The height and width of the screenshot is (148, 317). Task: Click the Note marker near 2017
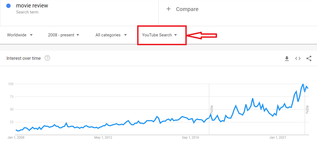pos(212,109)
